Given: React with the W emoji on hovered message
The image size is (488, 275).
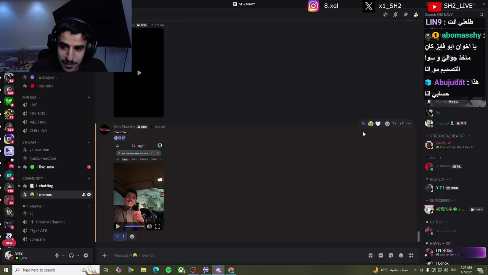Looking at the screenshot, I should point(363,124).
